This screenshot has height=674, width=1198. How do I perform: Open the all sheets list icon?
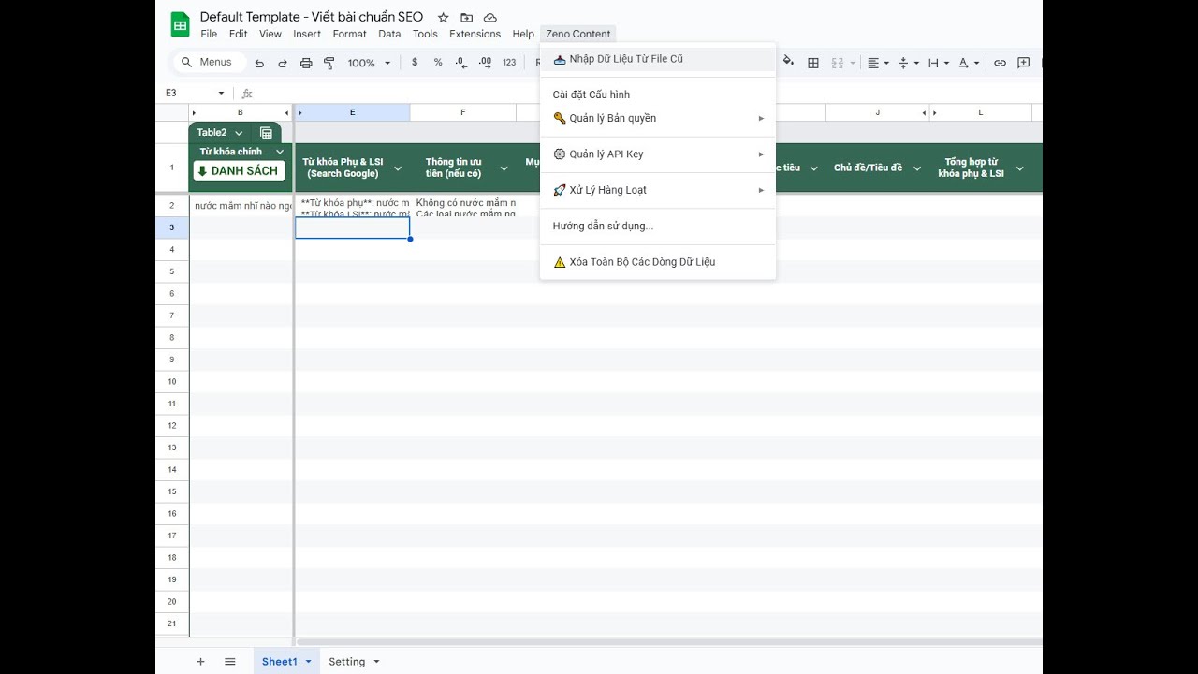tap(230, 662)
